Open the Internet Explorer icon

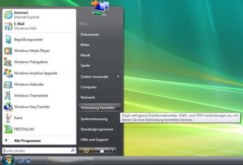(8, 15)
